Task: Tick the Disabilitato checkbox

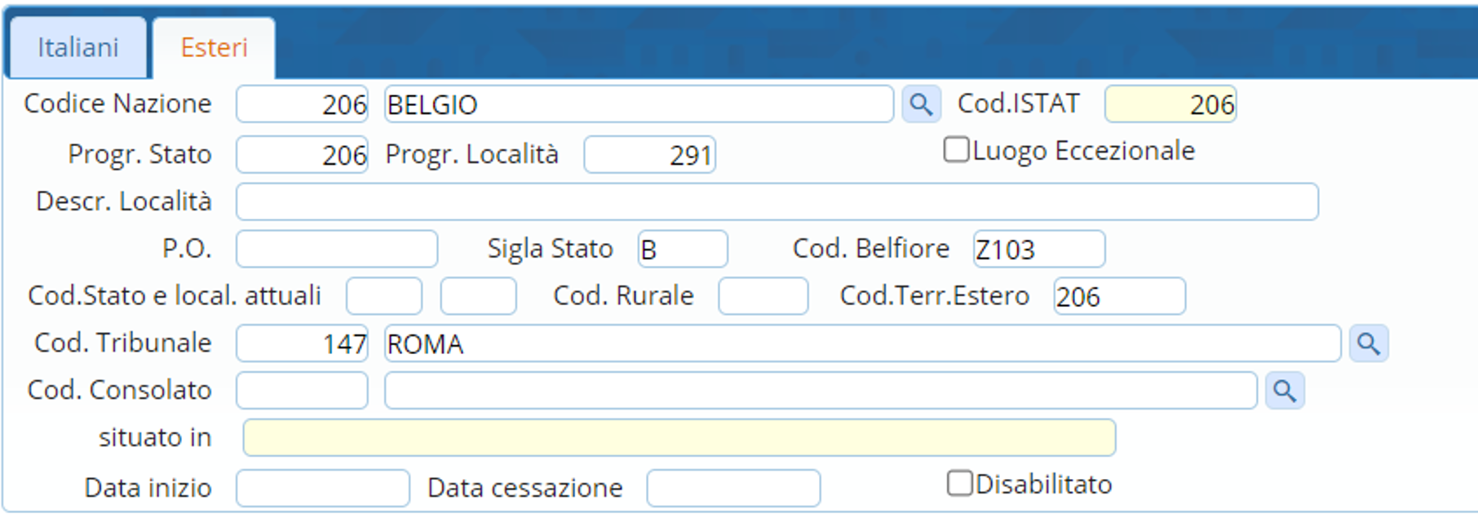Action: pyautogui.click(x=960, y=484)
